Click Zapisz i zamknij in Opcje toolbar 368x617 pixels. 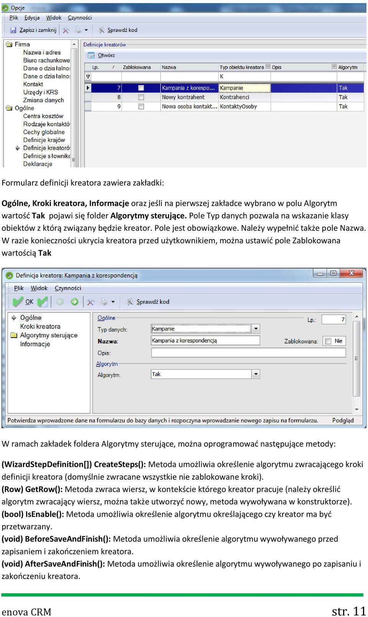[x=33, y=30]
